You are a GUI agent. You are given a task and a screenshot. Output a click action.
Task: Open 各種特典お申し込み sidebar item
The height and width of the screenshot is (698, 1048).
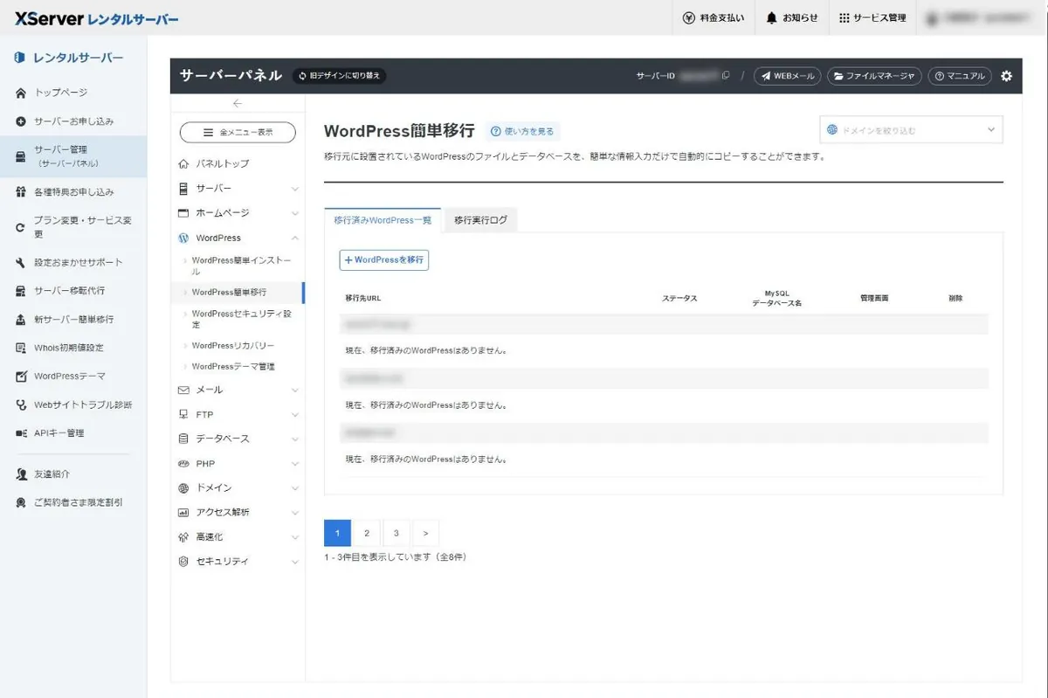point(73,192)
